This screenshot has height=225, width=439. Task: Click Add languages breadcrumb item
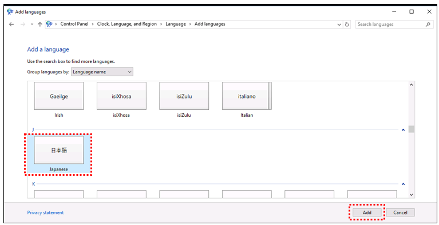(209, 24)
